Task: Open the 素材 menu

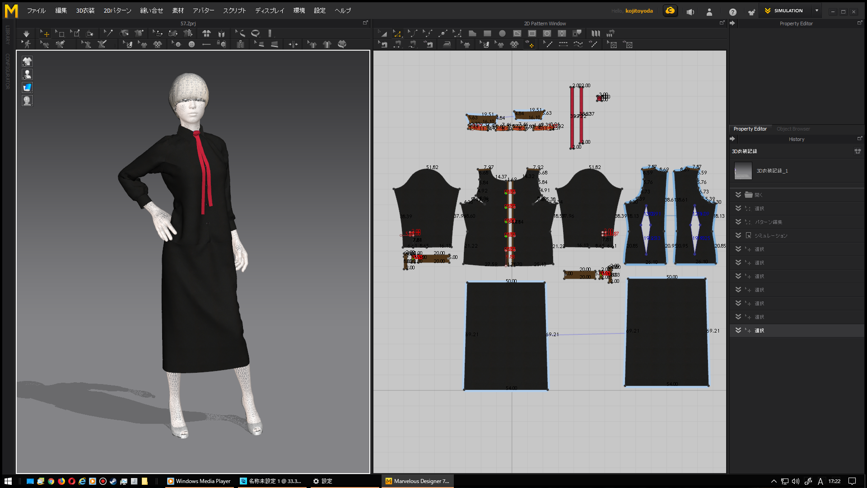Action: click(178, 11)
